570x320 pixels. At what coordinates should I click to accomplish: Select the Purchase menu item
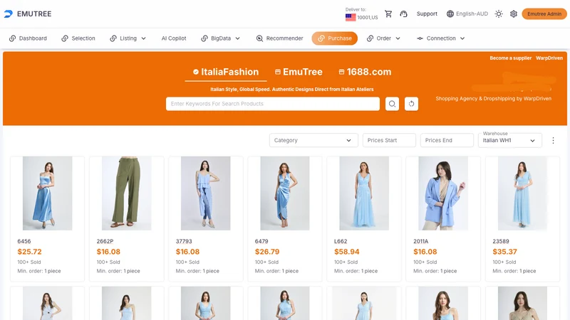[x=334, y=38]
